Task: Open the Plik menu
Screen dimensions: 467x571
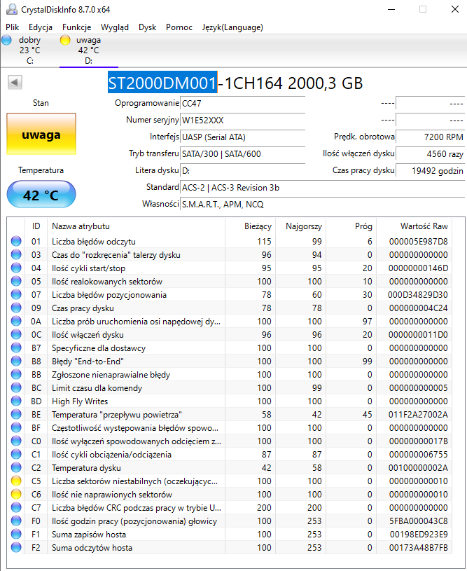Action: coord(13,27)
